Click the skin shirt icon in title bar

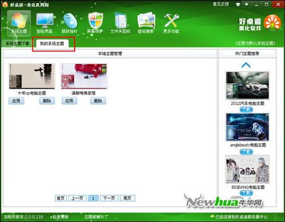238,5
